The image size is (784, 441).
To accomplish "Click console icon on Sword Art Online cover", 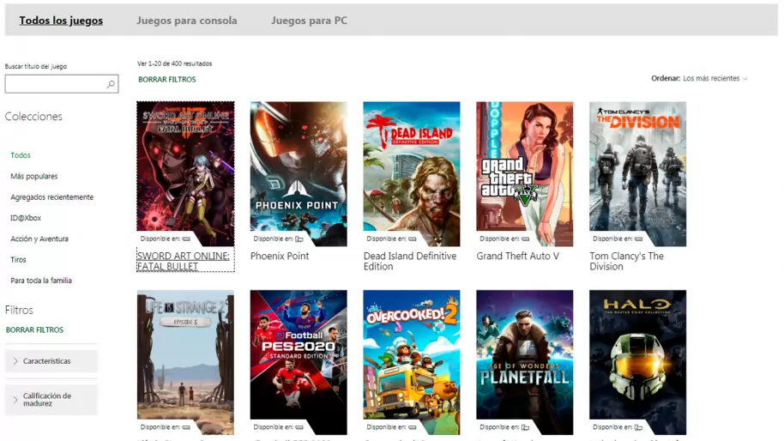I will pos(186,239).
